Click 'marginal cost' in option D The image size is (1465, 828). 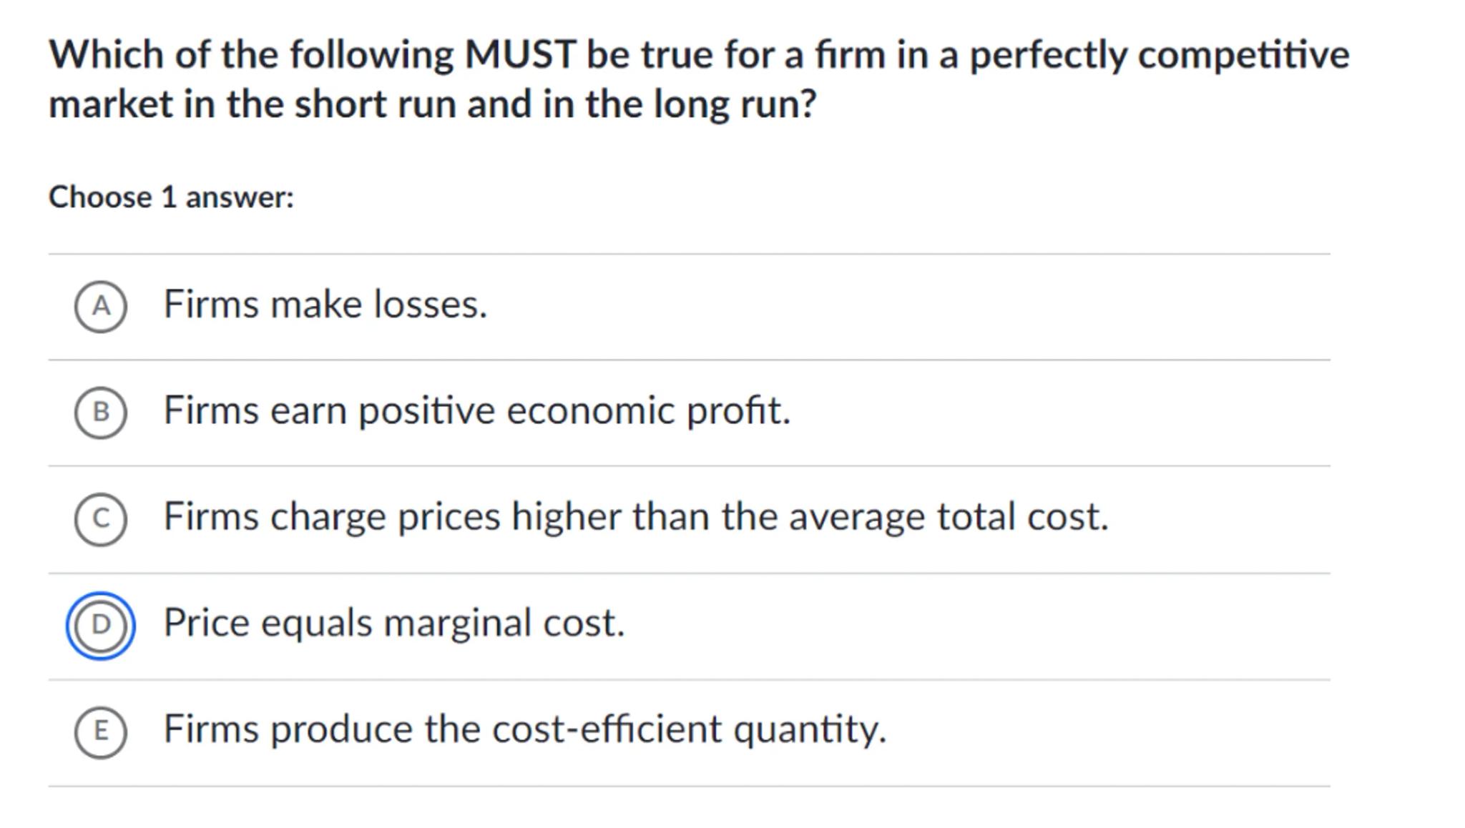pyautogui.click(x=504, y=623)
